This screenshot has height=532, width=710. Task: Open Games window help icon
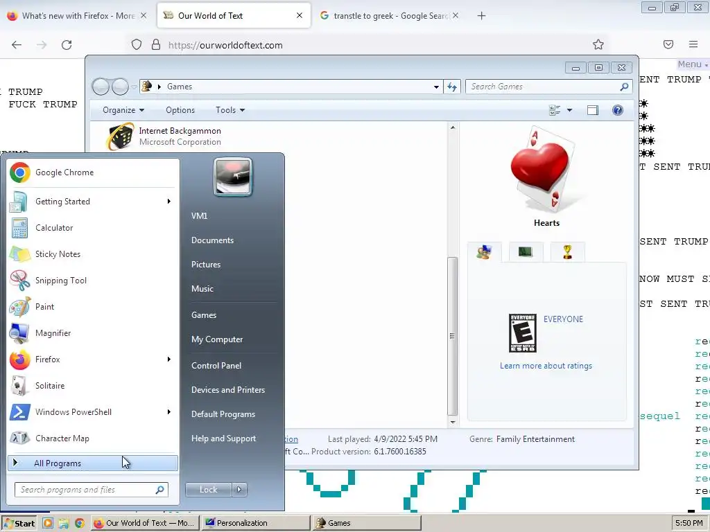(618, 110)
